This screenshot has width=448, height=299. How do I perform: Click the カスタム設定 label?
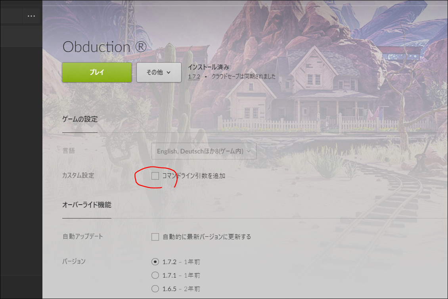coord(78,175)
